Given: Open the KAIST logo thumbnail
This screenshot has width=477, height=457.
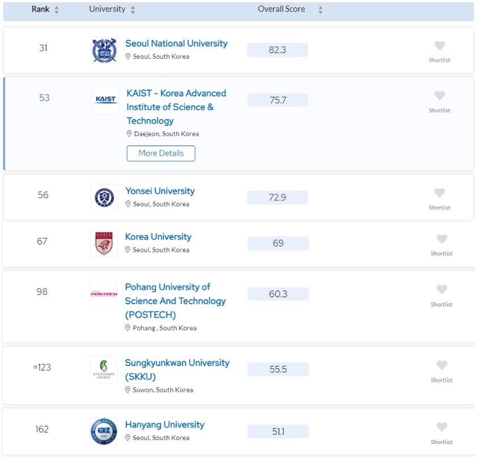Looking at the screenshot, I should tap(105, 100).
